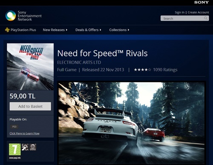Click the 1090 Ratings text

(x=165, y=70)
